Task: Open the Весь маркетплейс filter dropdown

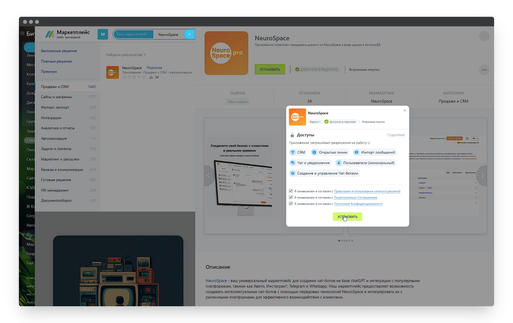Action: (x=134, y=34)
